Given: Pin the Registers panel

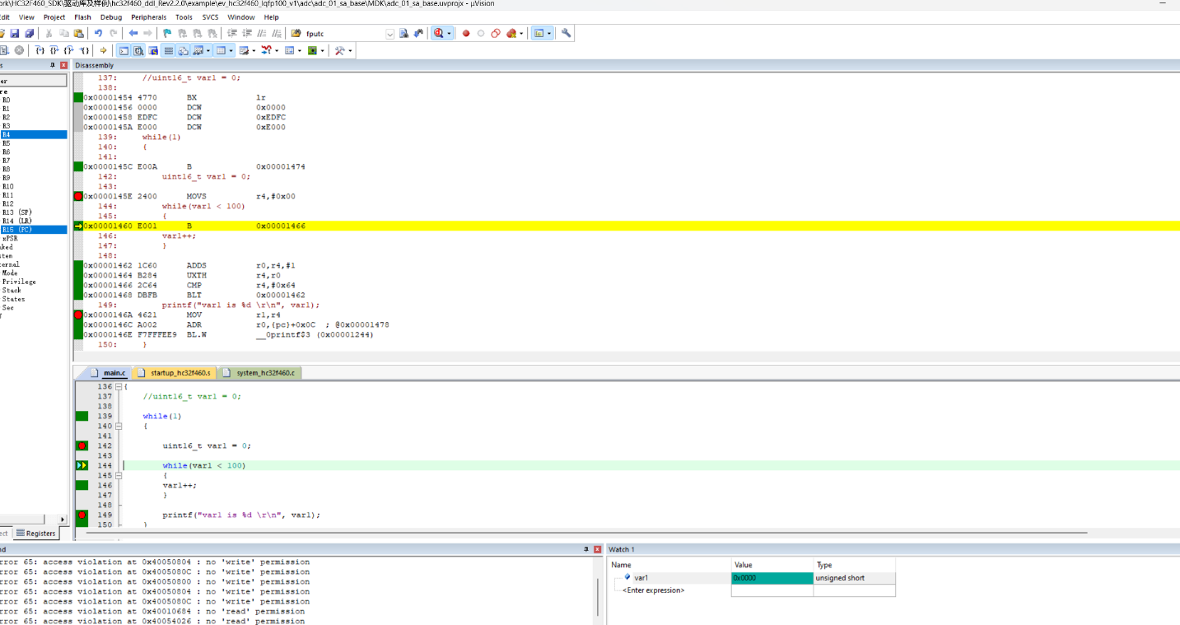Looking at the screenshot, I should [53, 65].
